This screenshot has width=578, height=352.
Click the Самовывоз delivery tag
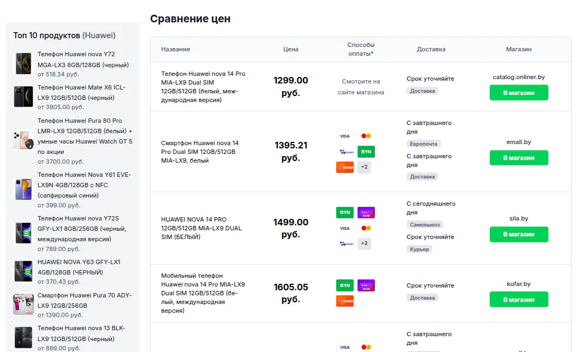point(425,224)
